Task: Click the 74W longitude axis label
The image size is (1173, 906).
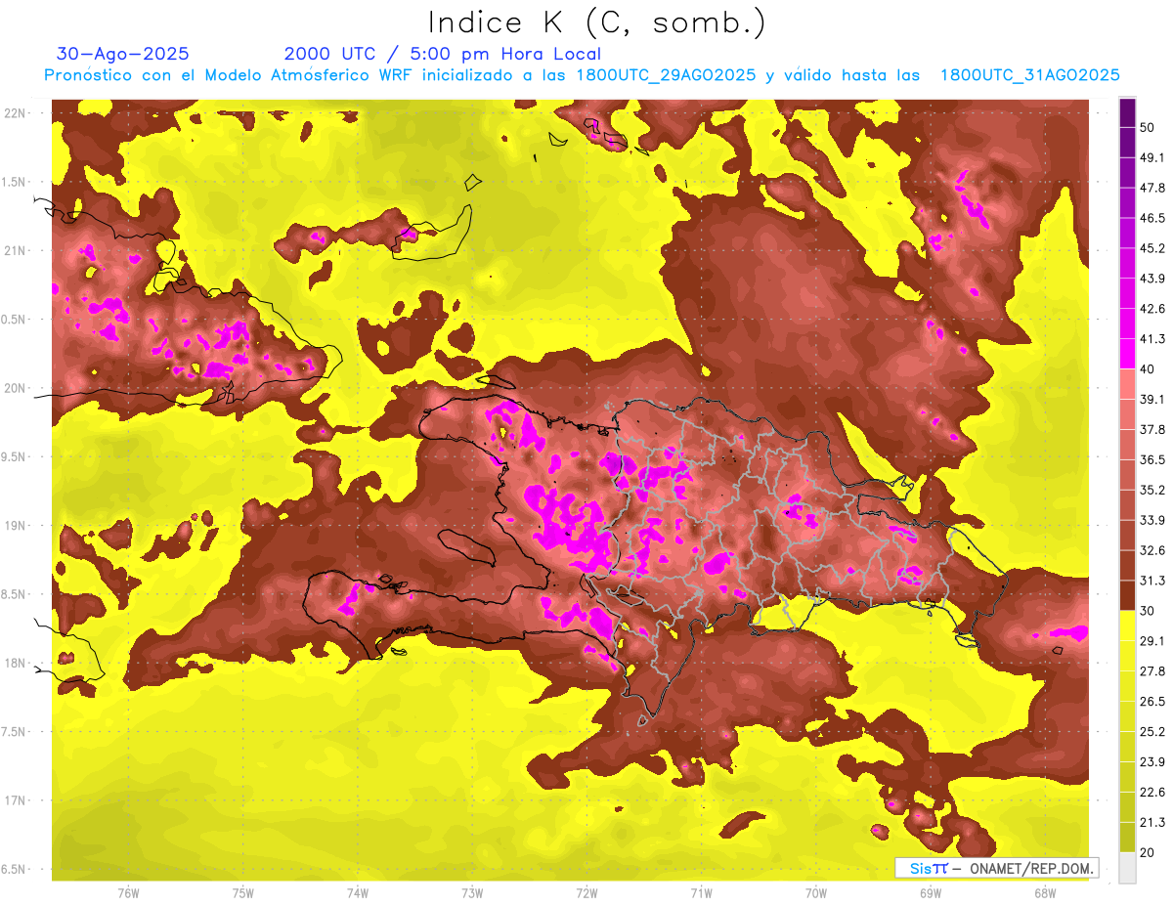Action: coord(358,892)
